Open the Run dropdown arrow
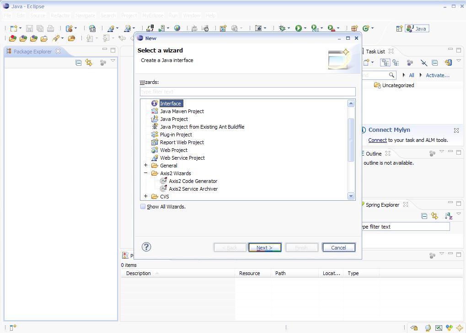This screenshot has height=333, width=466. click(x=305, y=28)
